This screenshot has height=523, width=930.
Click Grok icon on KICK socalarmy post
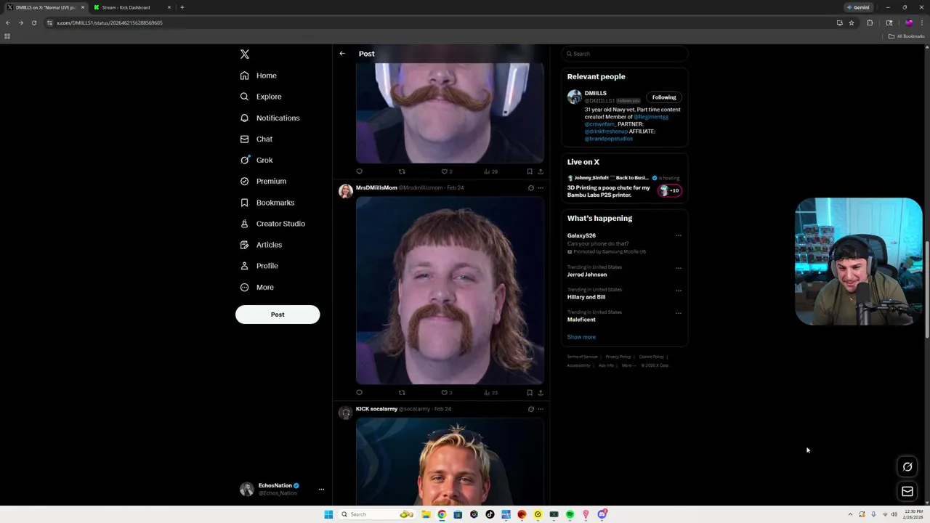[530, 409]
